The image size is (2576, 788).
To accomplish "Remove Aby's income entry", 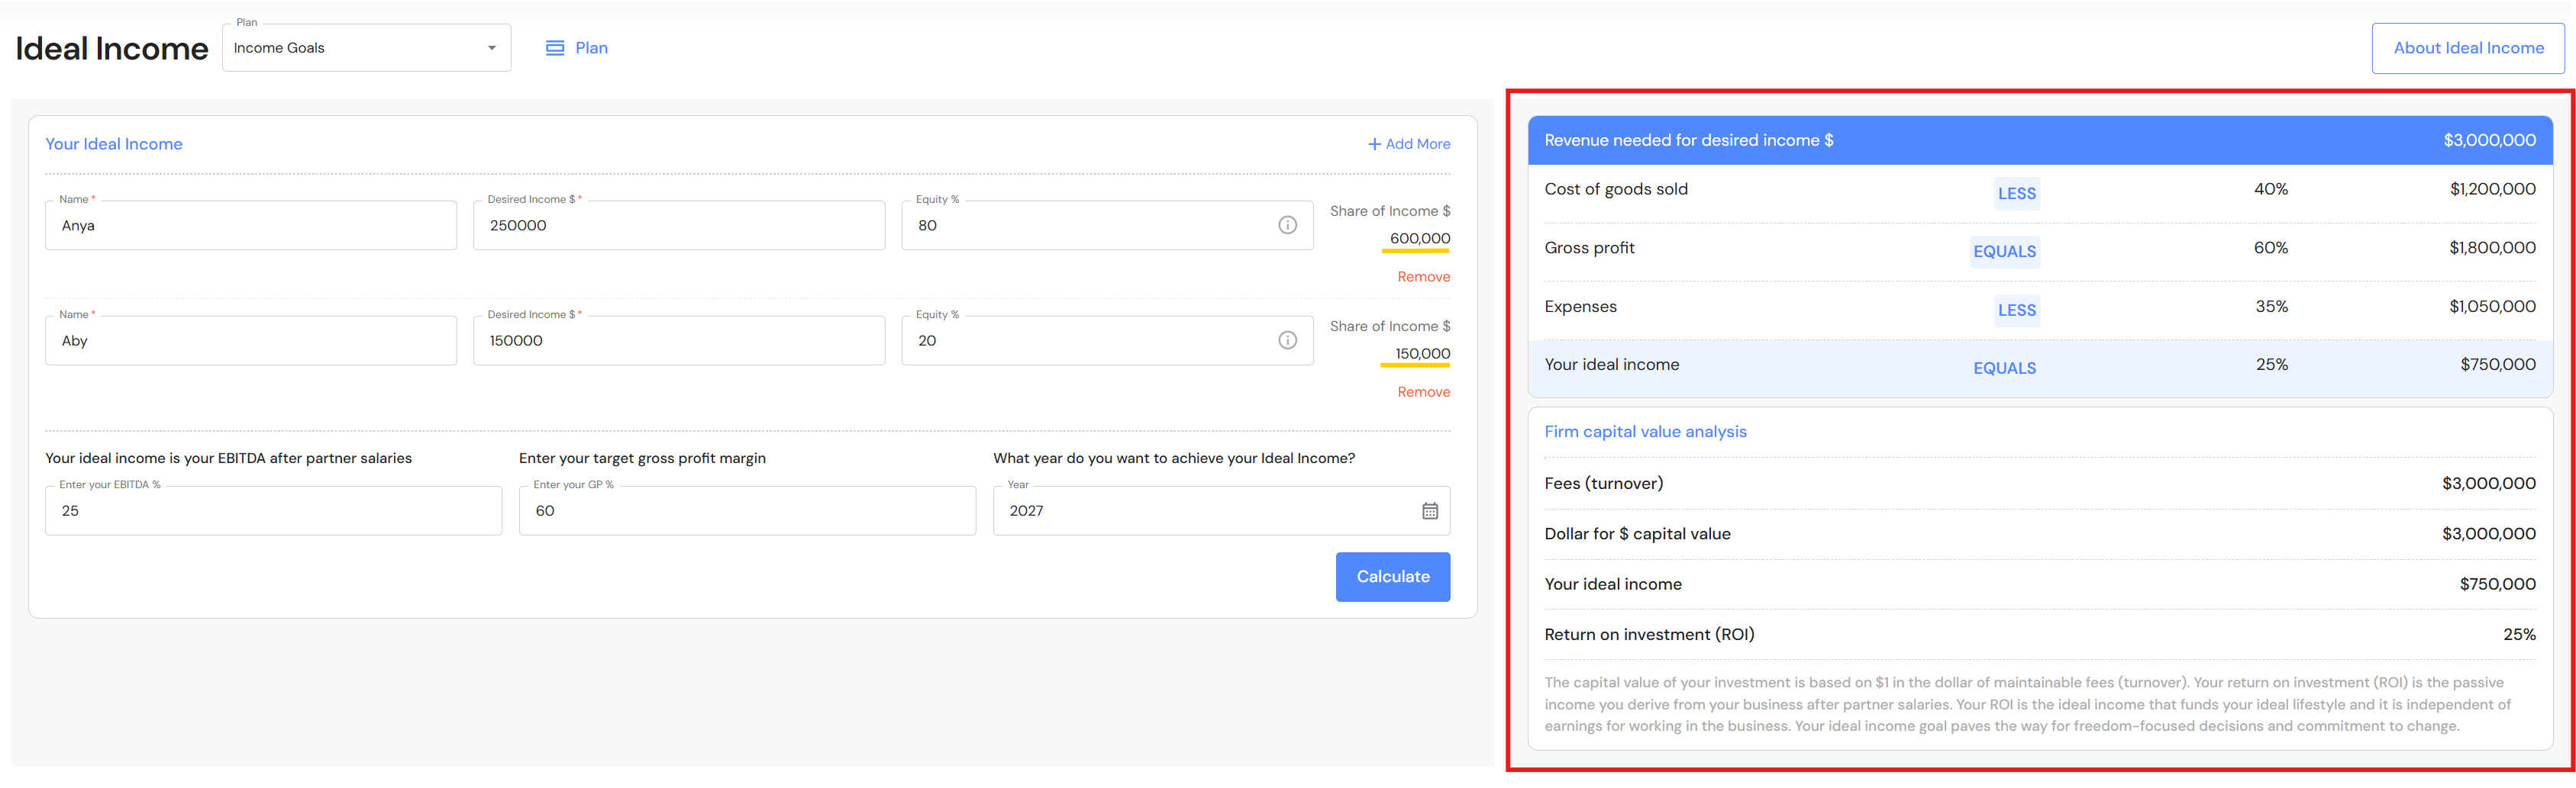I will pyautogui.click(x=1423, y=393).
